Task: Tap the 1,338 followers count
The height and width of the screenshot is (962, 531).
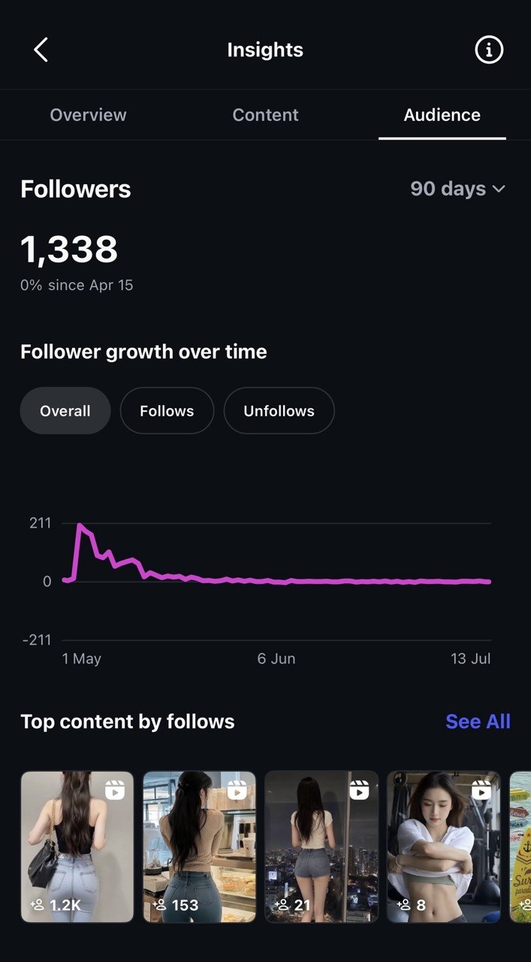Action: [x=69, y=250]
